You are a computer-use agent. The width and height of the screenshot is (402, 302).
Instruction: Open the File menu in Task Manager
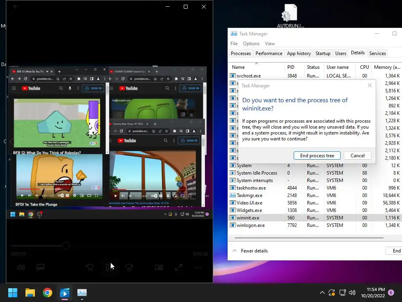coord(234,44)
